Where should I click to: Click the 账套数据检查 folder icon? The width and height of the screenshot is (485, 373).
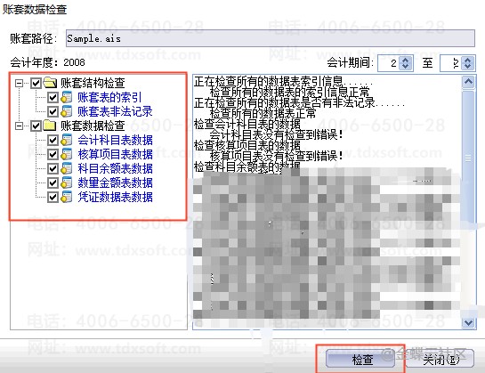click(x=50, y=126)
